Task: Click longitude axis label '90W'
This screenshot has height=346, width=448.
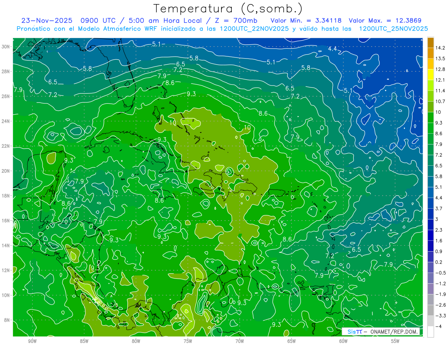Action: coord(32,341)
